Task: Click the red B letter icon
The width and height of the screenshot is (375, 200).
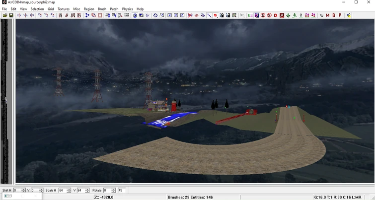Action: point(334,15)
